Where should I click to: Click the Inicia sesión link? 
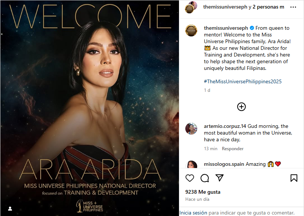pos(193,213)
